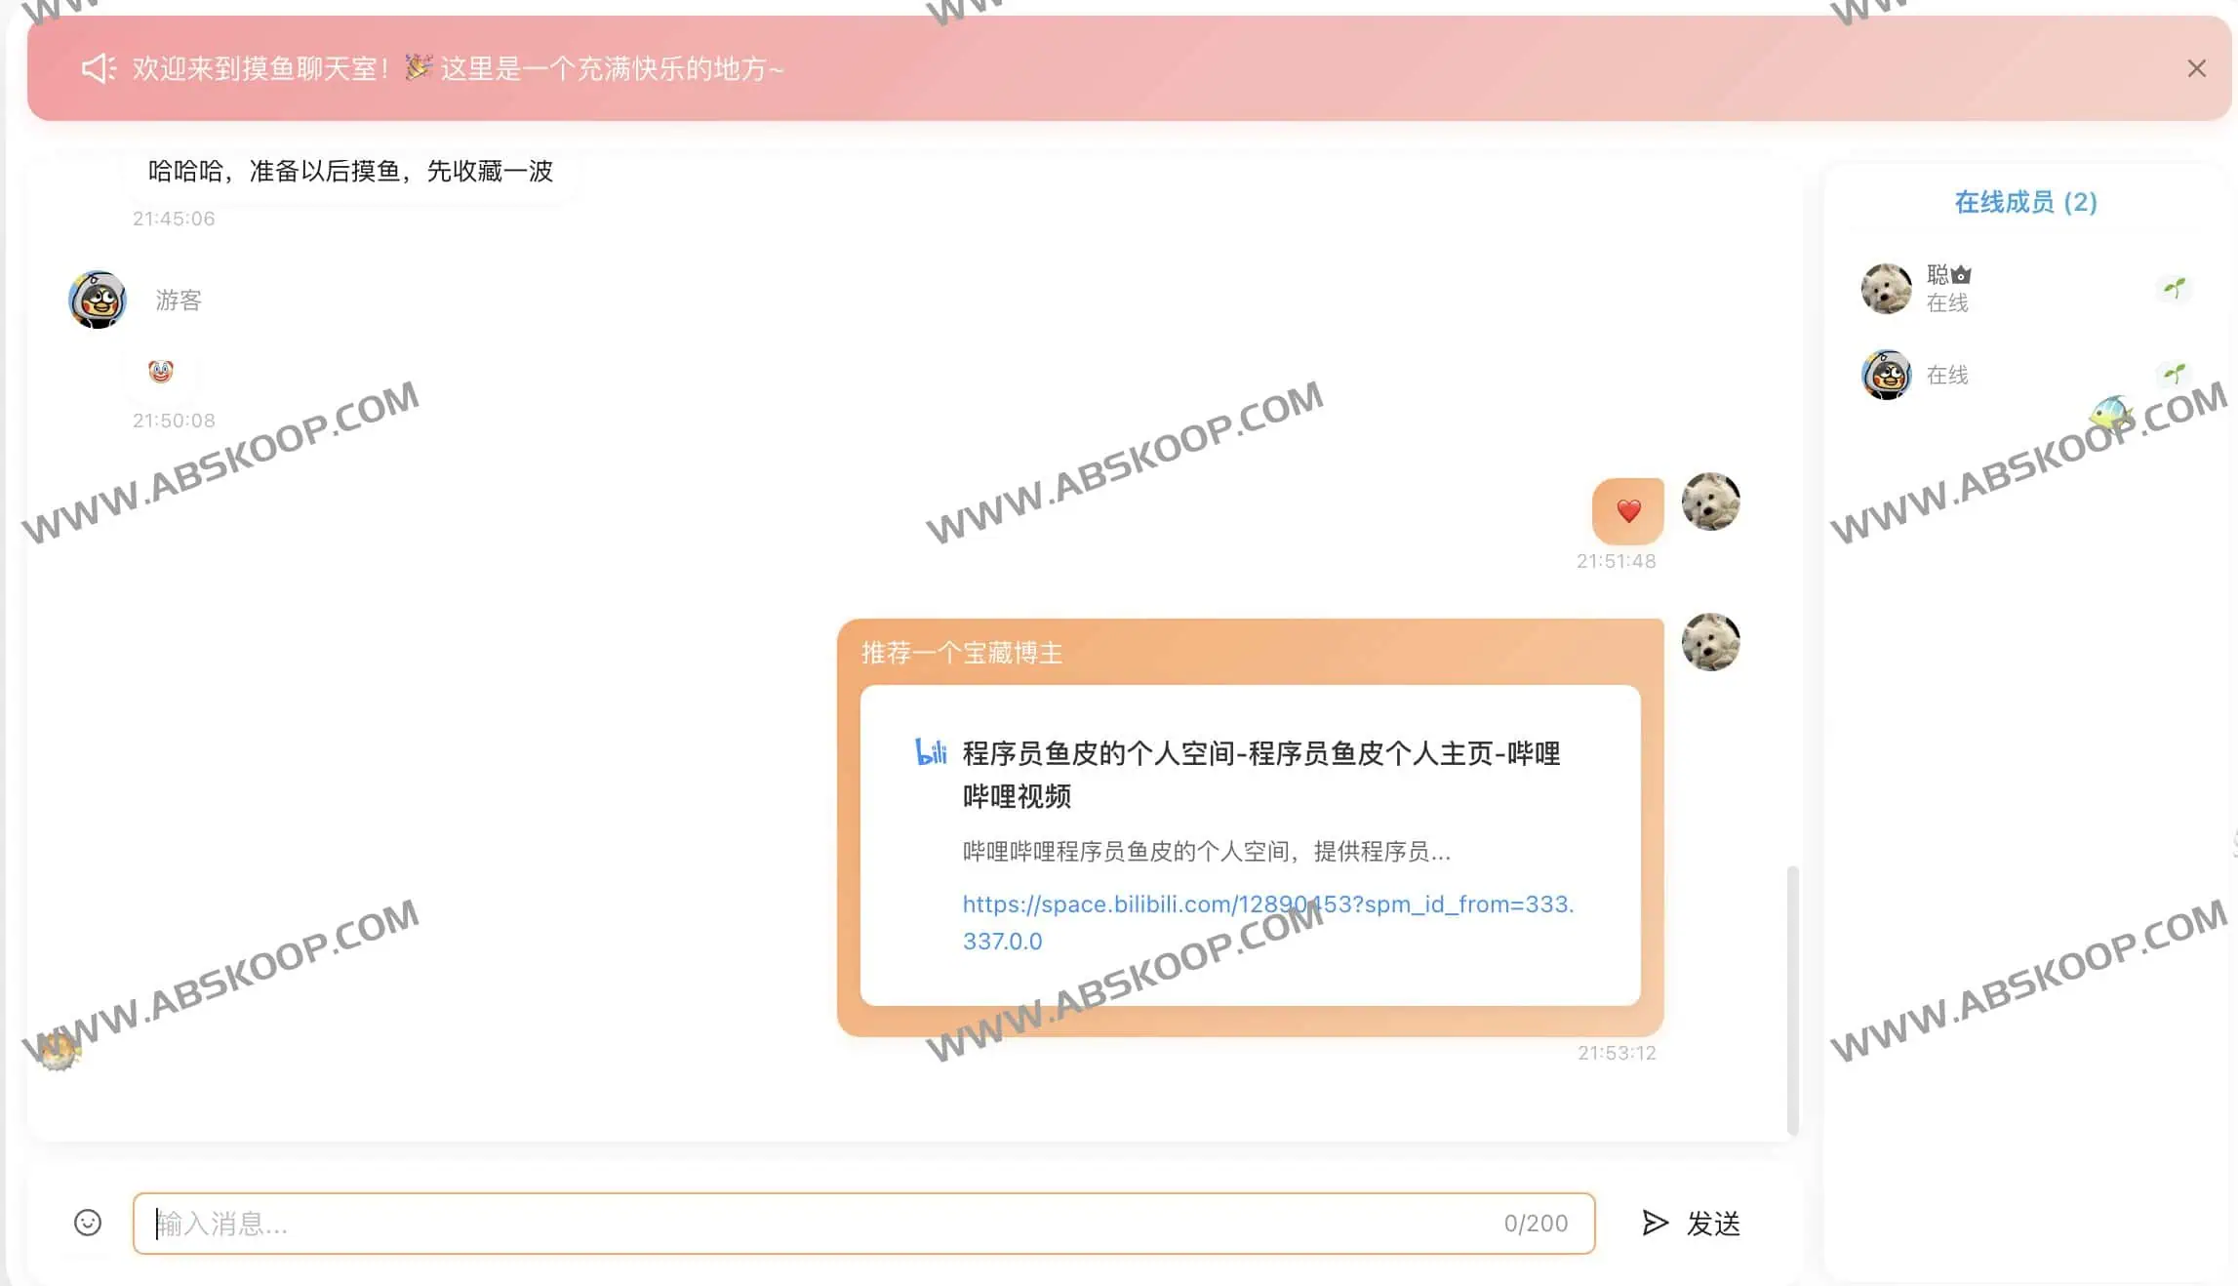2238x1286 pixels.
Task: Dismiss the welcome announcement banner
Action: point(2195,67)
